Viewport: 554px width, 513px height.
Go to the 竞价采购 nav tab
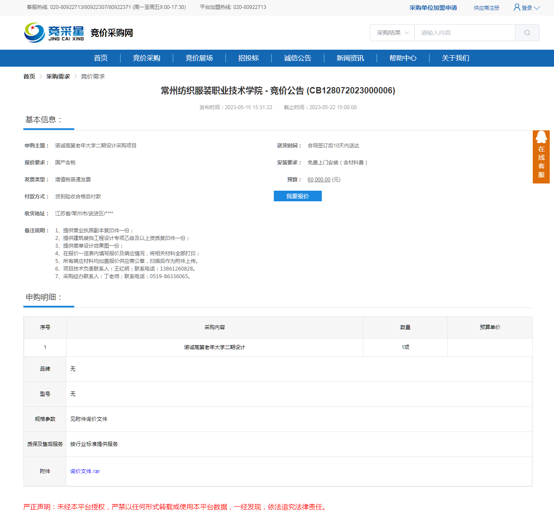coord(146,58)
